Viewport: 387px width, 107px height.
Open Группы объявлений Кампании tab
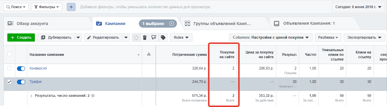pyautogui.click(x=223, y=24)
